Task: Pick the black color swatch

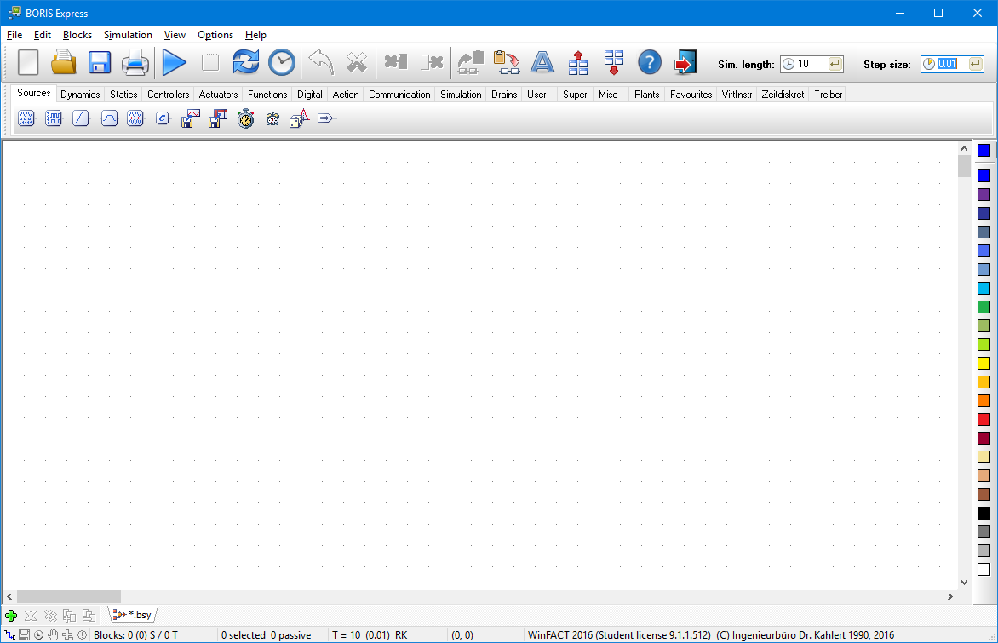Action: pyautogui.click(x=984, y=514)
